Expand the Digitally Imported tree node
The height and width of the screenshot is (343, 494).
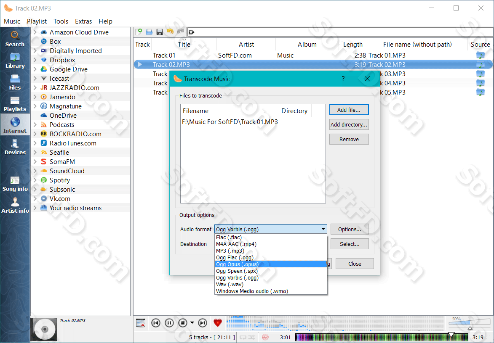(35, 50)
